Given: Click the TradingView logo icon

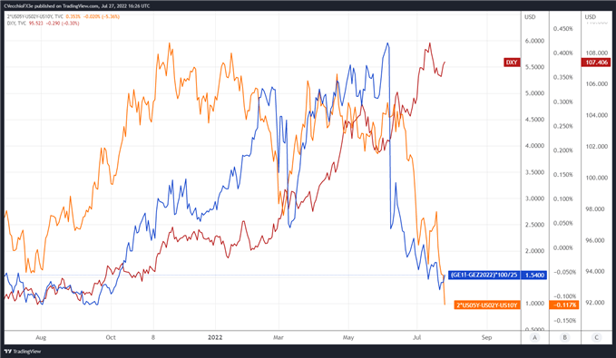Looking at the screenshot, I should point(8,352).
